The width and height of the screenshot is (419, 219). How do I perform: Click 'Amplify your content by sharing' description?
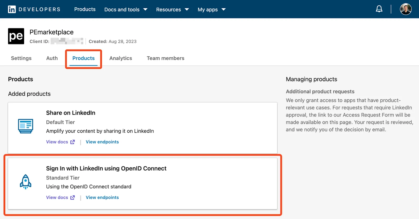[x=100, y=131]
